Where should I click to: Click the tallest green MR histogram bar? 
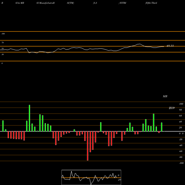click(x=29, y=118)
